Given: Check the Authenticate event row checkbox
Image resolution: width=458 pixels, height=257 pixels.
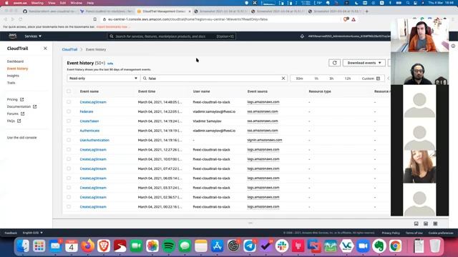Looking at the screenshot, I should pyautogui.click(x=69, y=131).
